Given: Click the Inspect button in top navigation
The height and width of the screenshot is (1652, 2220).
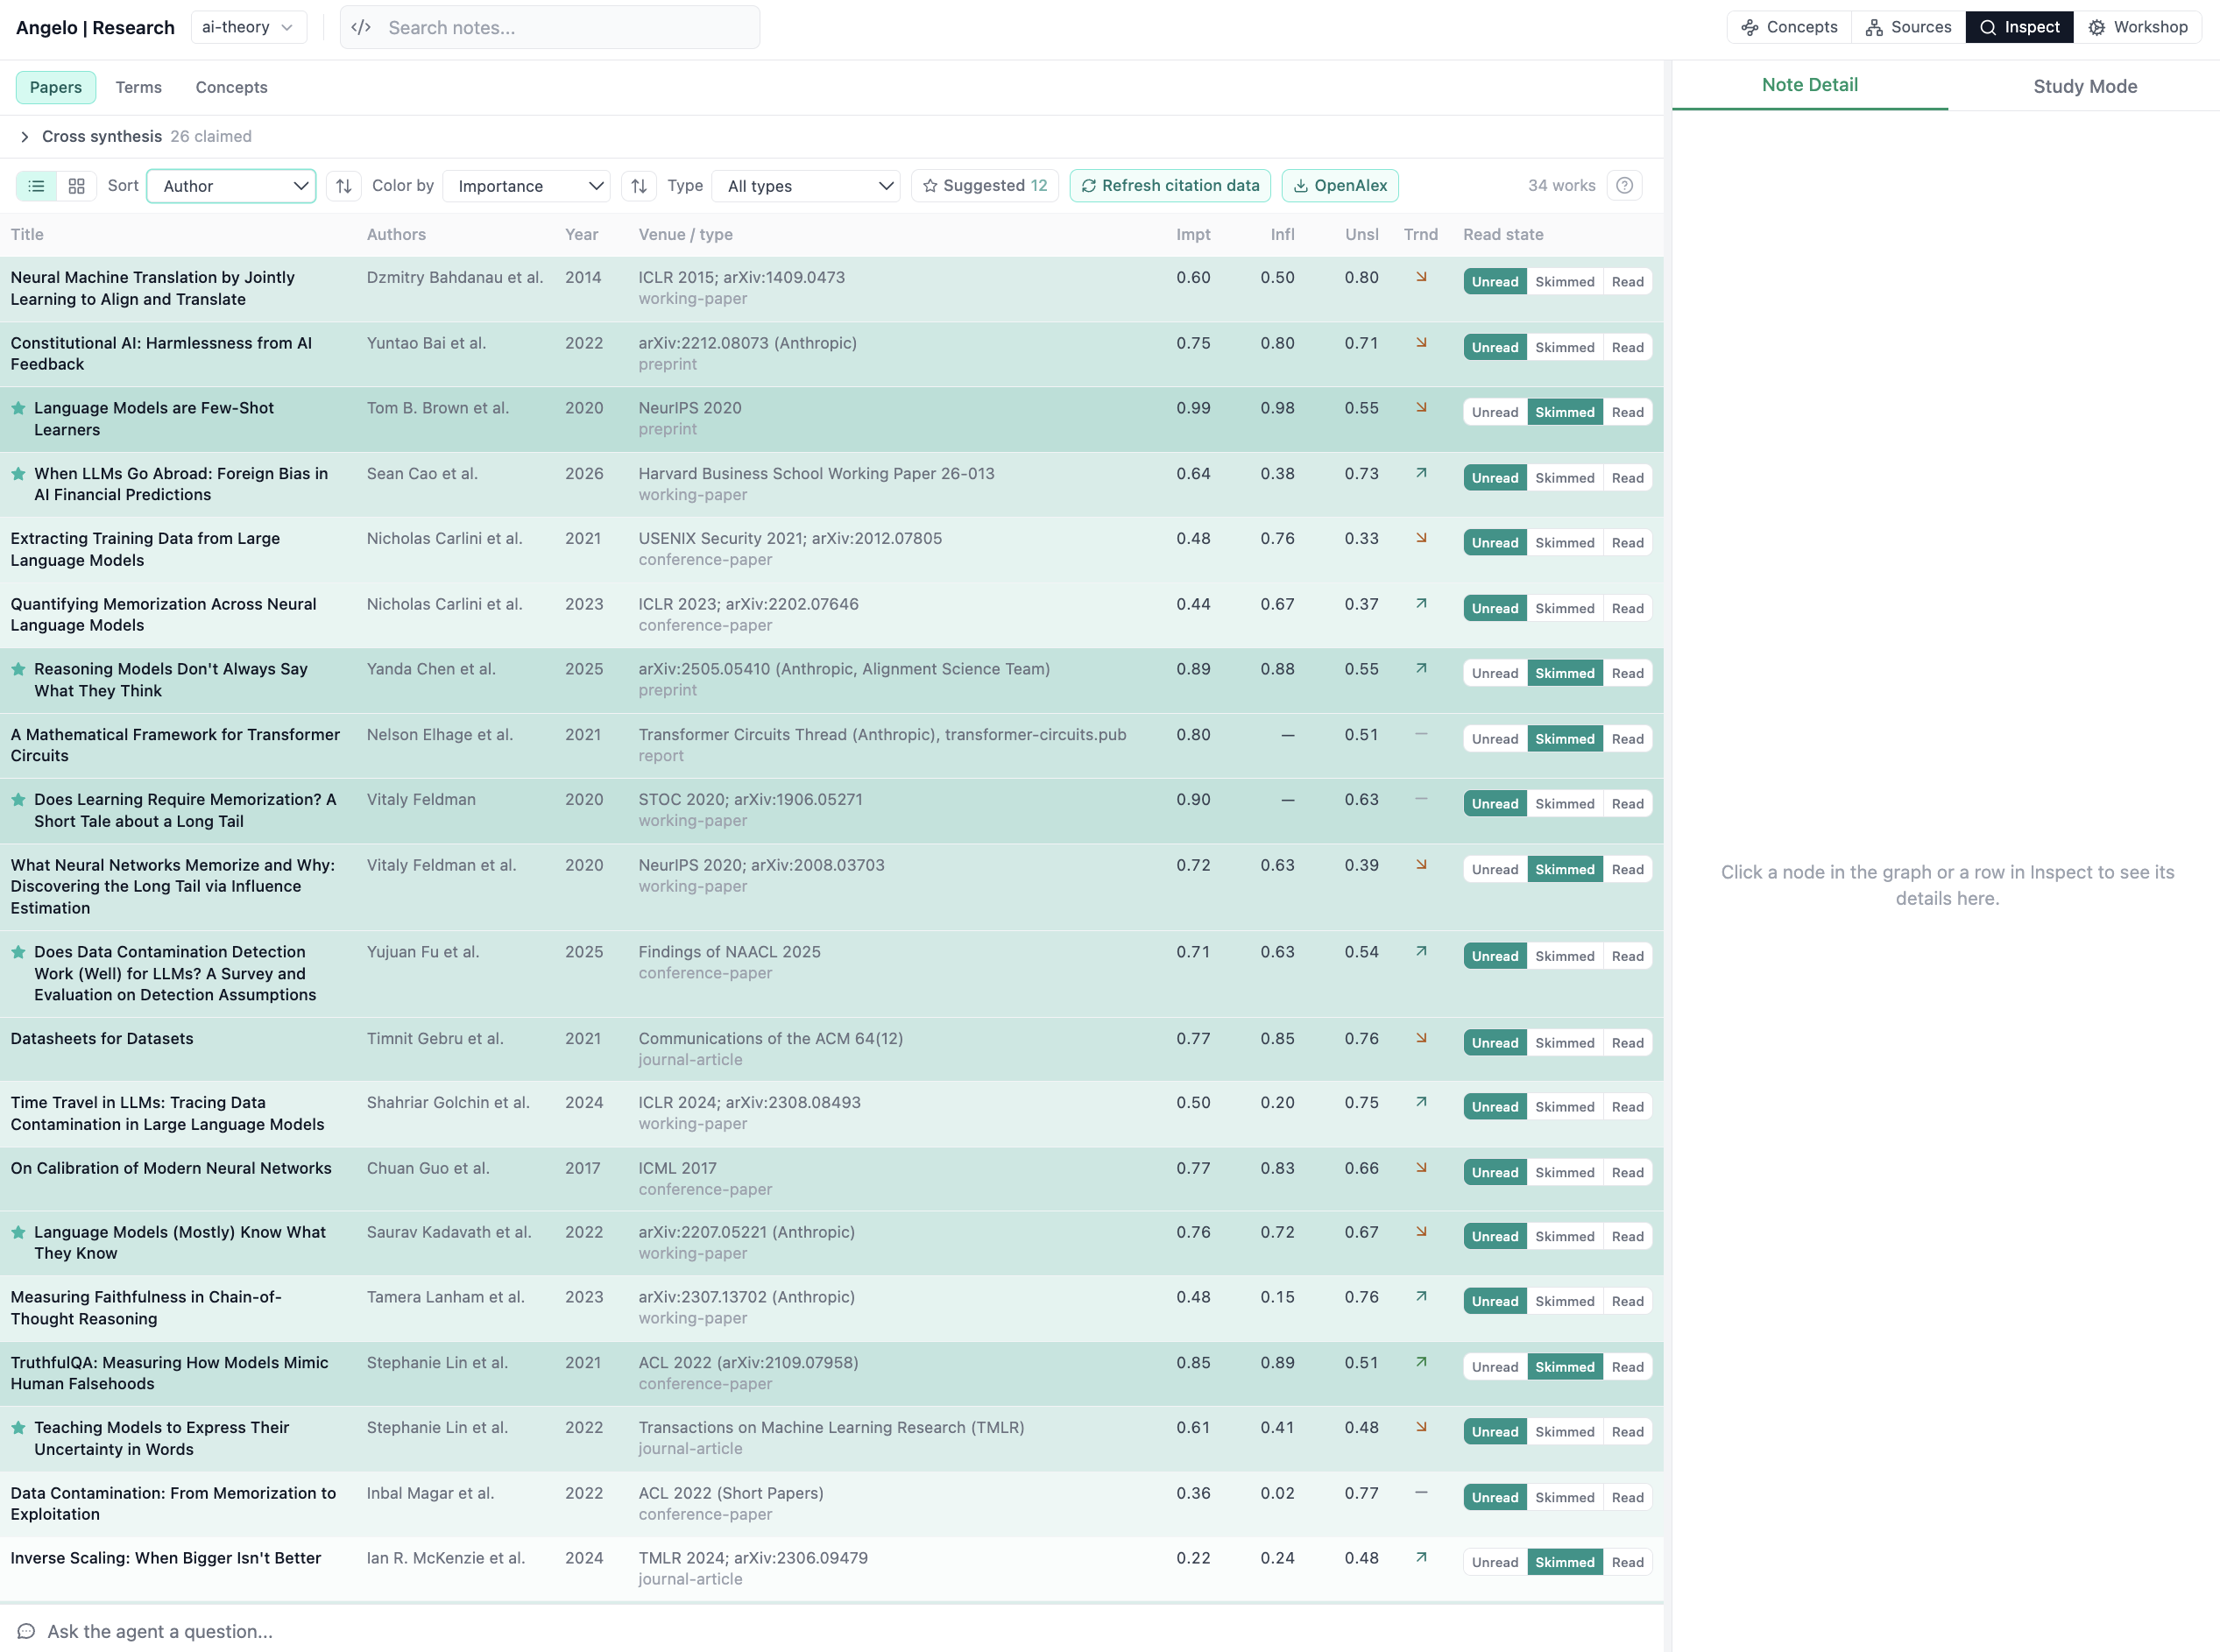Looking at the screenshot, I should tap(2019, 27).
